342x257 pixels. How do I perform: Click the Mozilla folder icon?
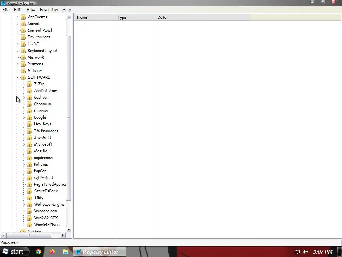tap(29, 151)
